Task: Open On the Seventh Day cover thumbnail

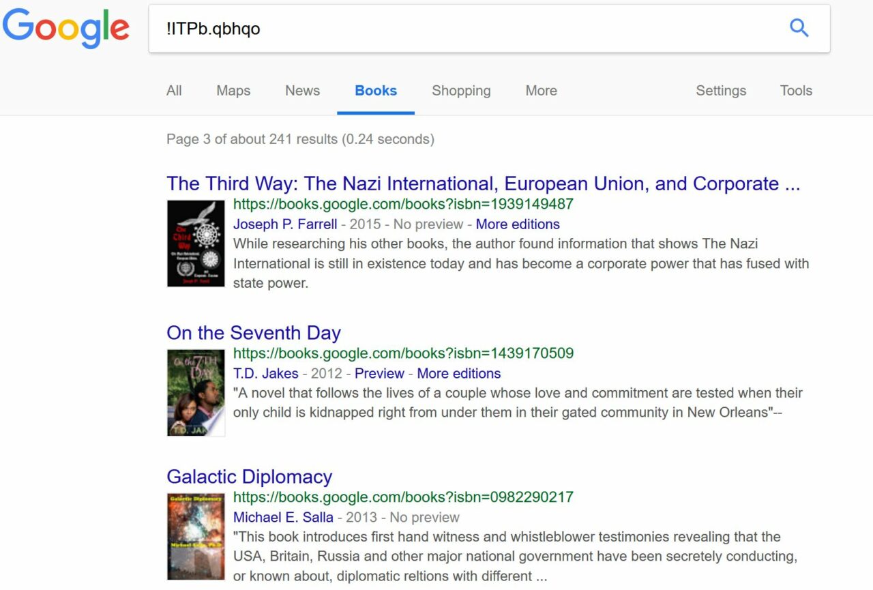Action: [196, 392]
